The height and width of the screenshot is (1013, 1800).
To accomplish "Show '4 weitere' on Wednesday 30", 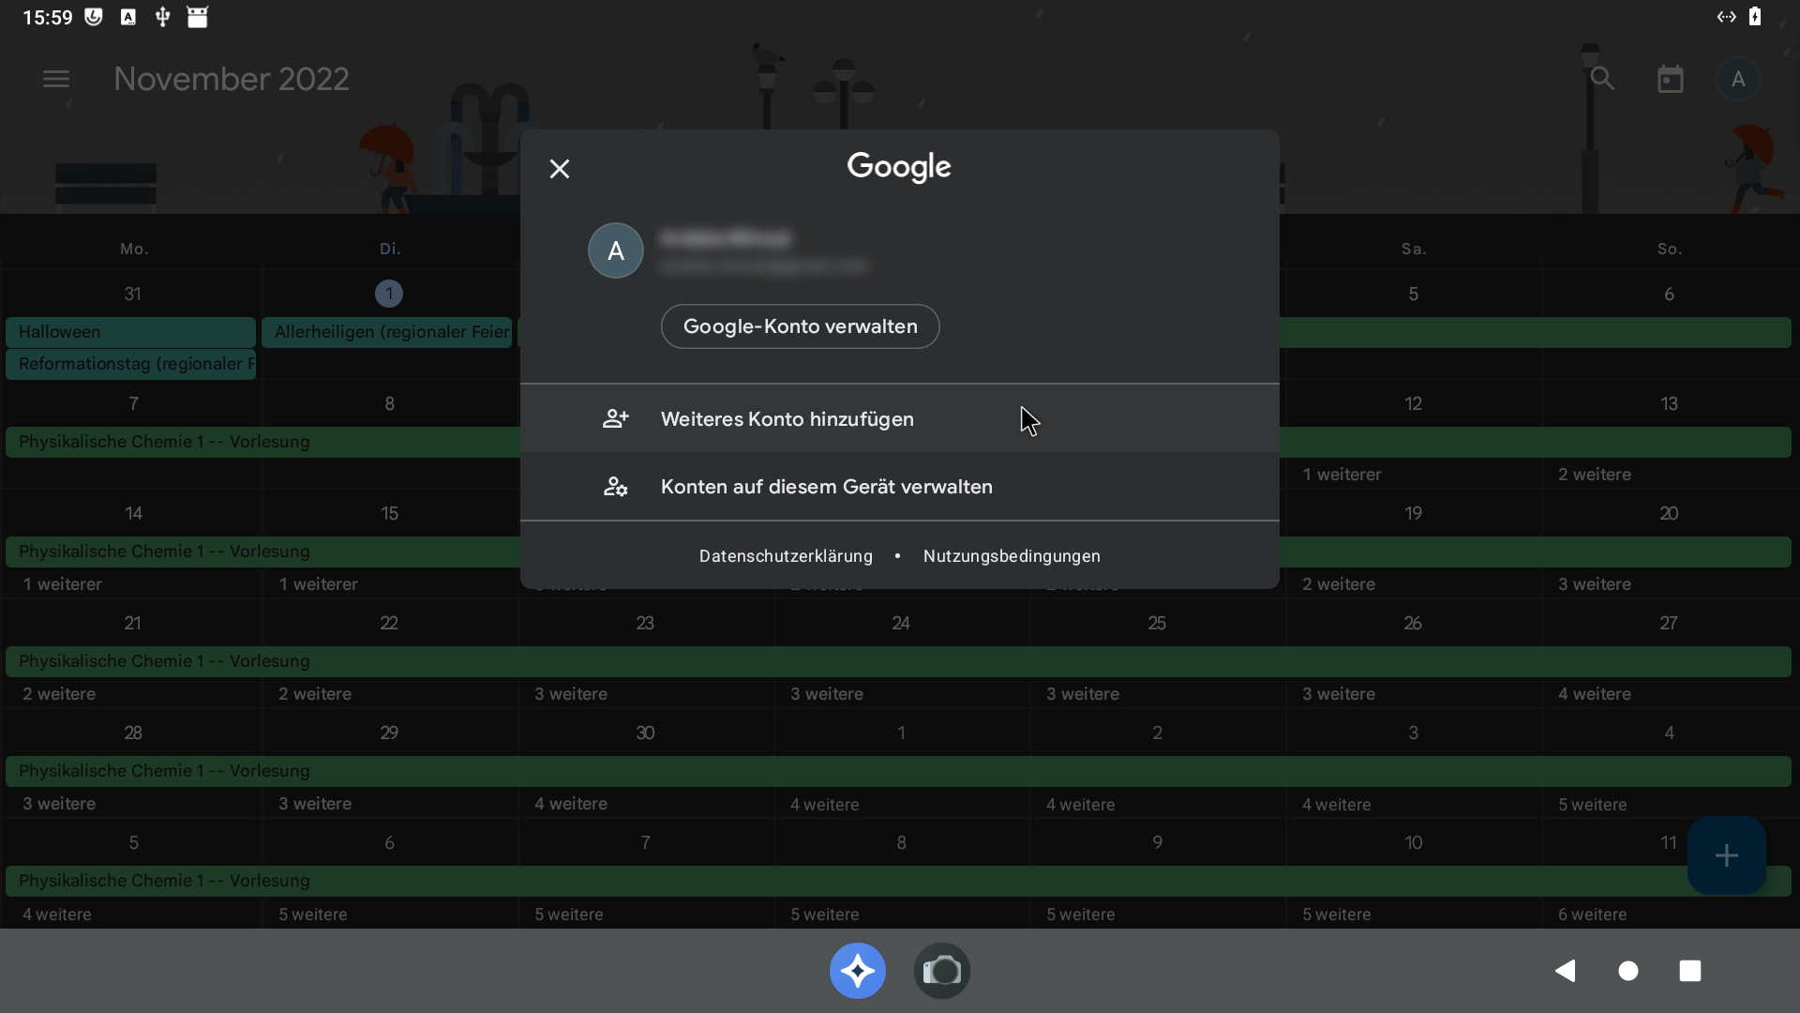I will point(571,804).
